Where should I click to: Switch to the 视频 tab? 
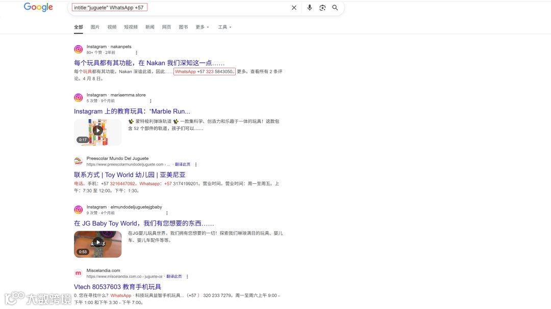click(112, 27)
